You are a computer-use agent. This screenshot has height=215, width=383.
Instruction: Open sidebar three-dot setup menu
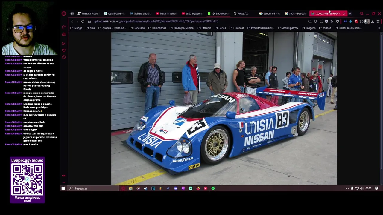point(64,182)
